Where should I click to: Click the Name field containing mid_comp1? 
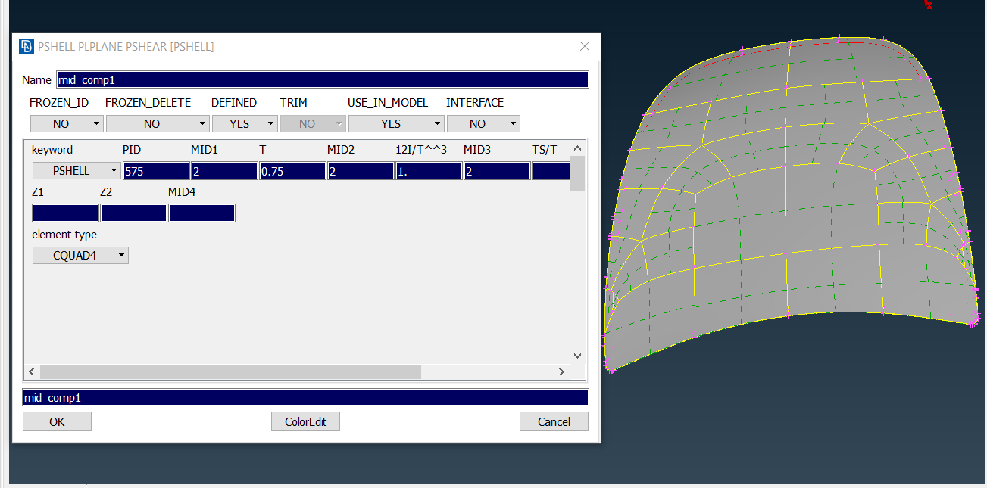[x=322, y=79]
